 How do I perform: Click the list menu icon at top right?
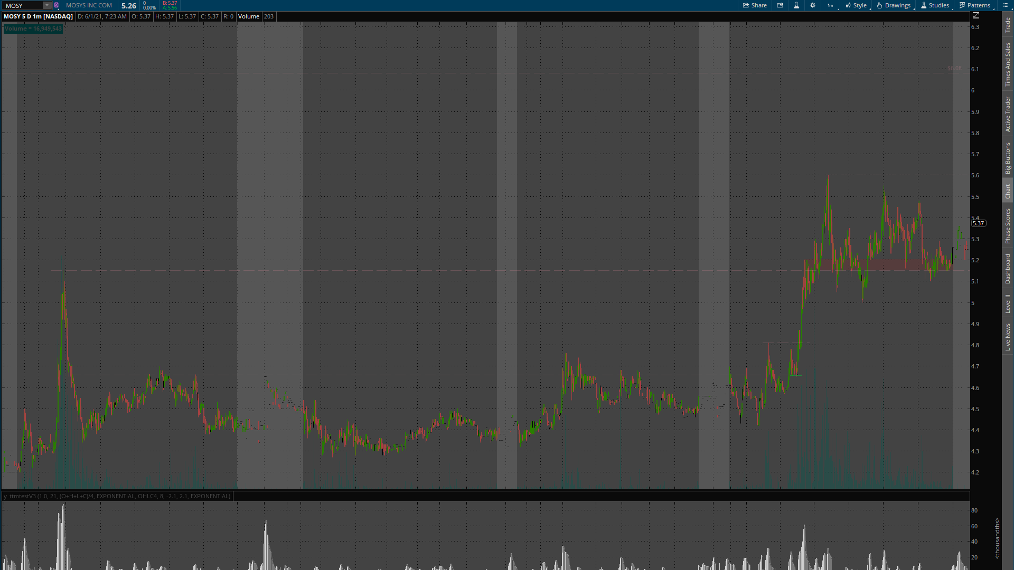click(x=1006, y=5)
